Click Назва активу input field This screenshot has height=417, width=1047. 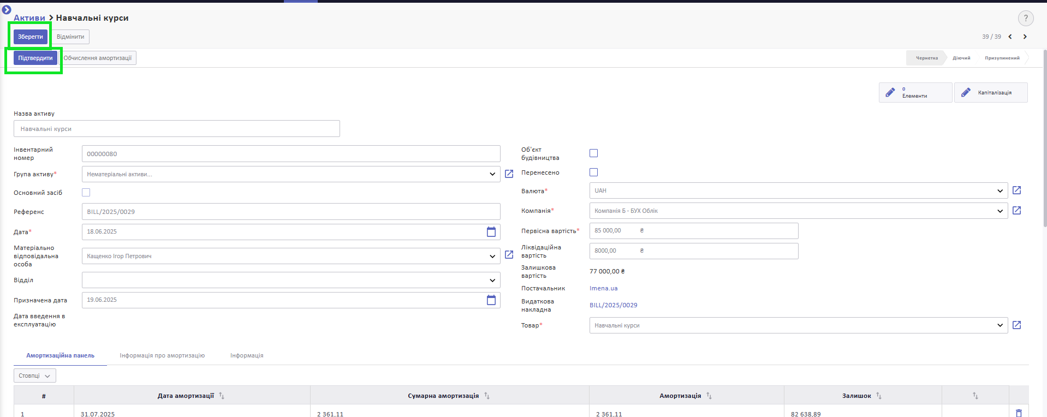coord(177,129)
